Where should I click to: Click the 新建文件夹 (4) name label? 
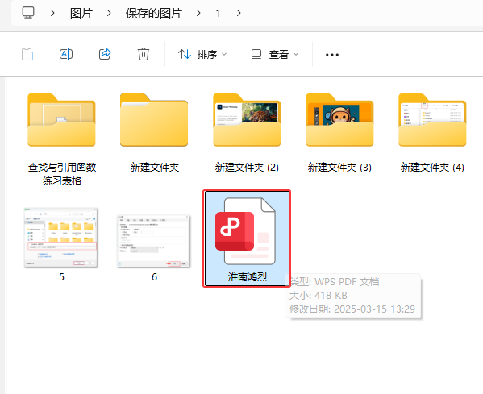tap(432, 168)
